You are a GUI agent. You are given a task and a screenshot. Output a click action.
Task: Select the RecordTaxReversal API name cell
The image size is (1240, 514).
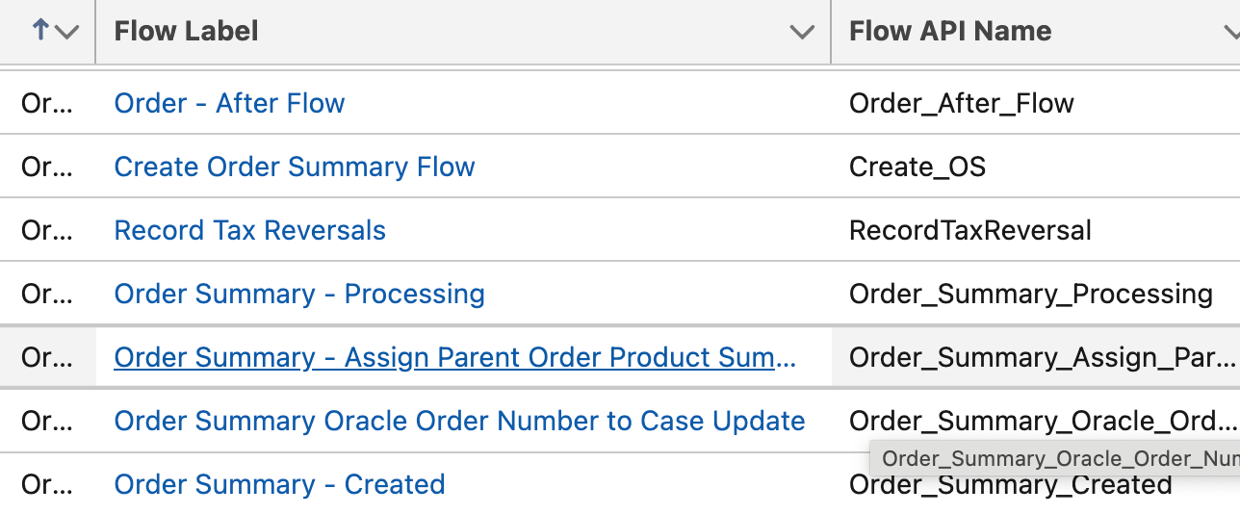point(969,230)
